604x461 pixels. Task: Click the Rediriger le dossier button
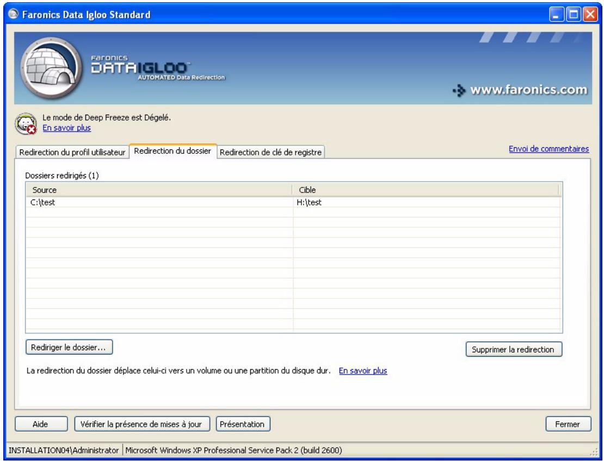69,347
